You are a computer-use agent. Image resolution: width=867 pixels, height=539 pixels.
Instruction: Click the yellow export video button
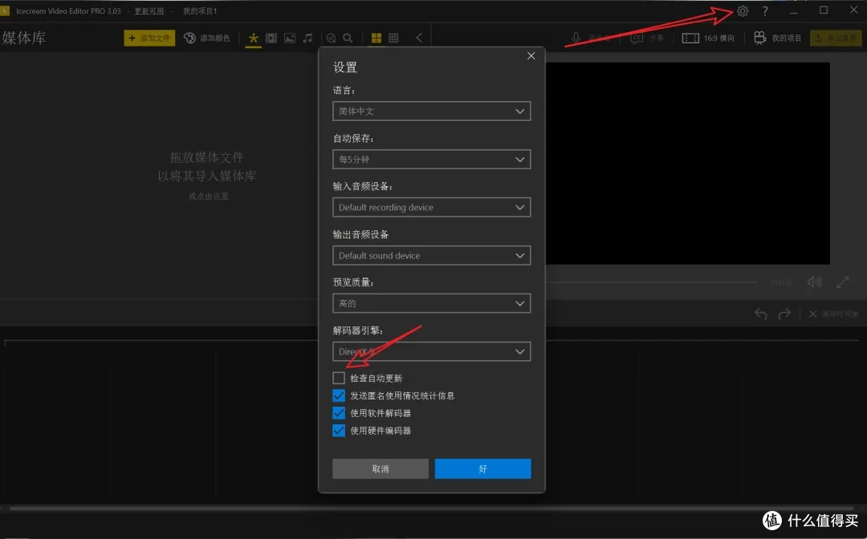(836, 38)
